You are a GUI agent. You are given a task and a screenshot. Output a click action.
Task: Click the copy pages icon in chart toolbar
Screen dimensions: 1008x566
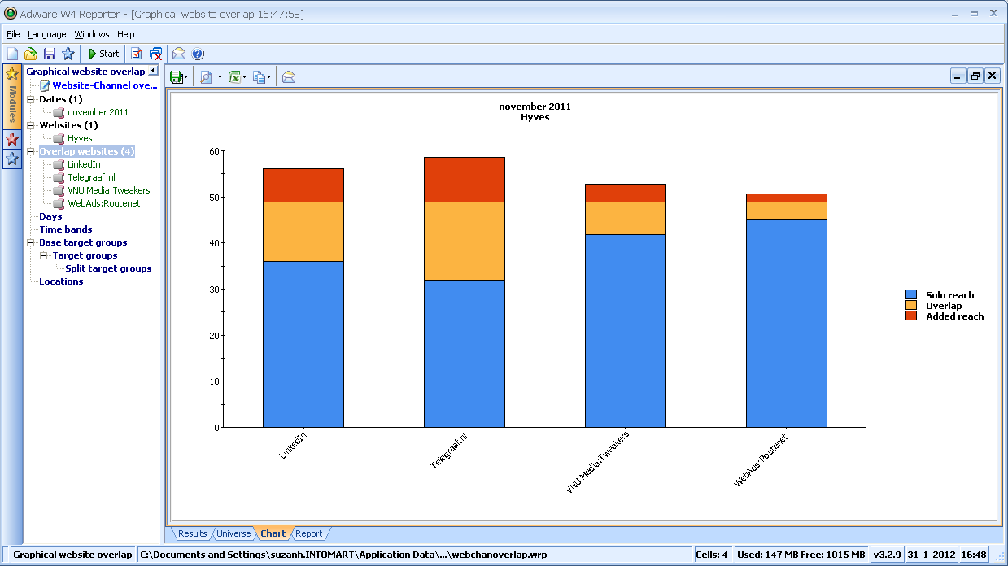tap(259, 77)
